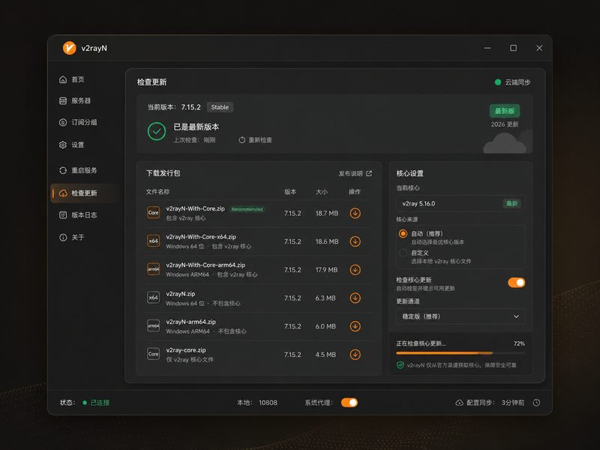Image resolution: width=600 pixels, height=450 pixels.
Task: Click the 已连接 connected status
Action: (96, 403)
